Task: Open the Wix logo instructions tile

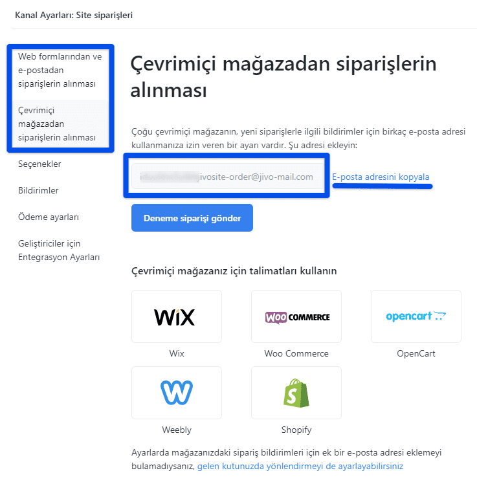Action: (177, 316)
